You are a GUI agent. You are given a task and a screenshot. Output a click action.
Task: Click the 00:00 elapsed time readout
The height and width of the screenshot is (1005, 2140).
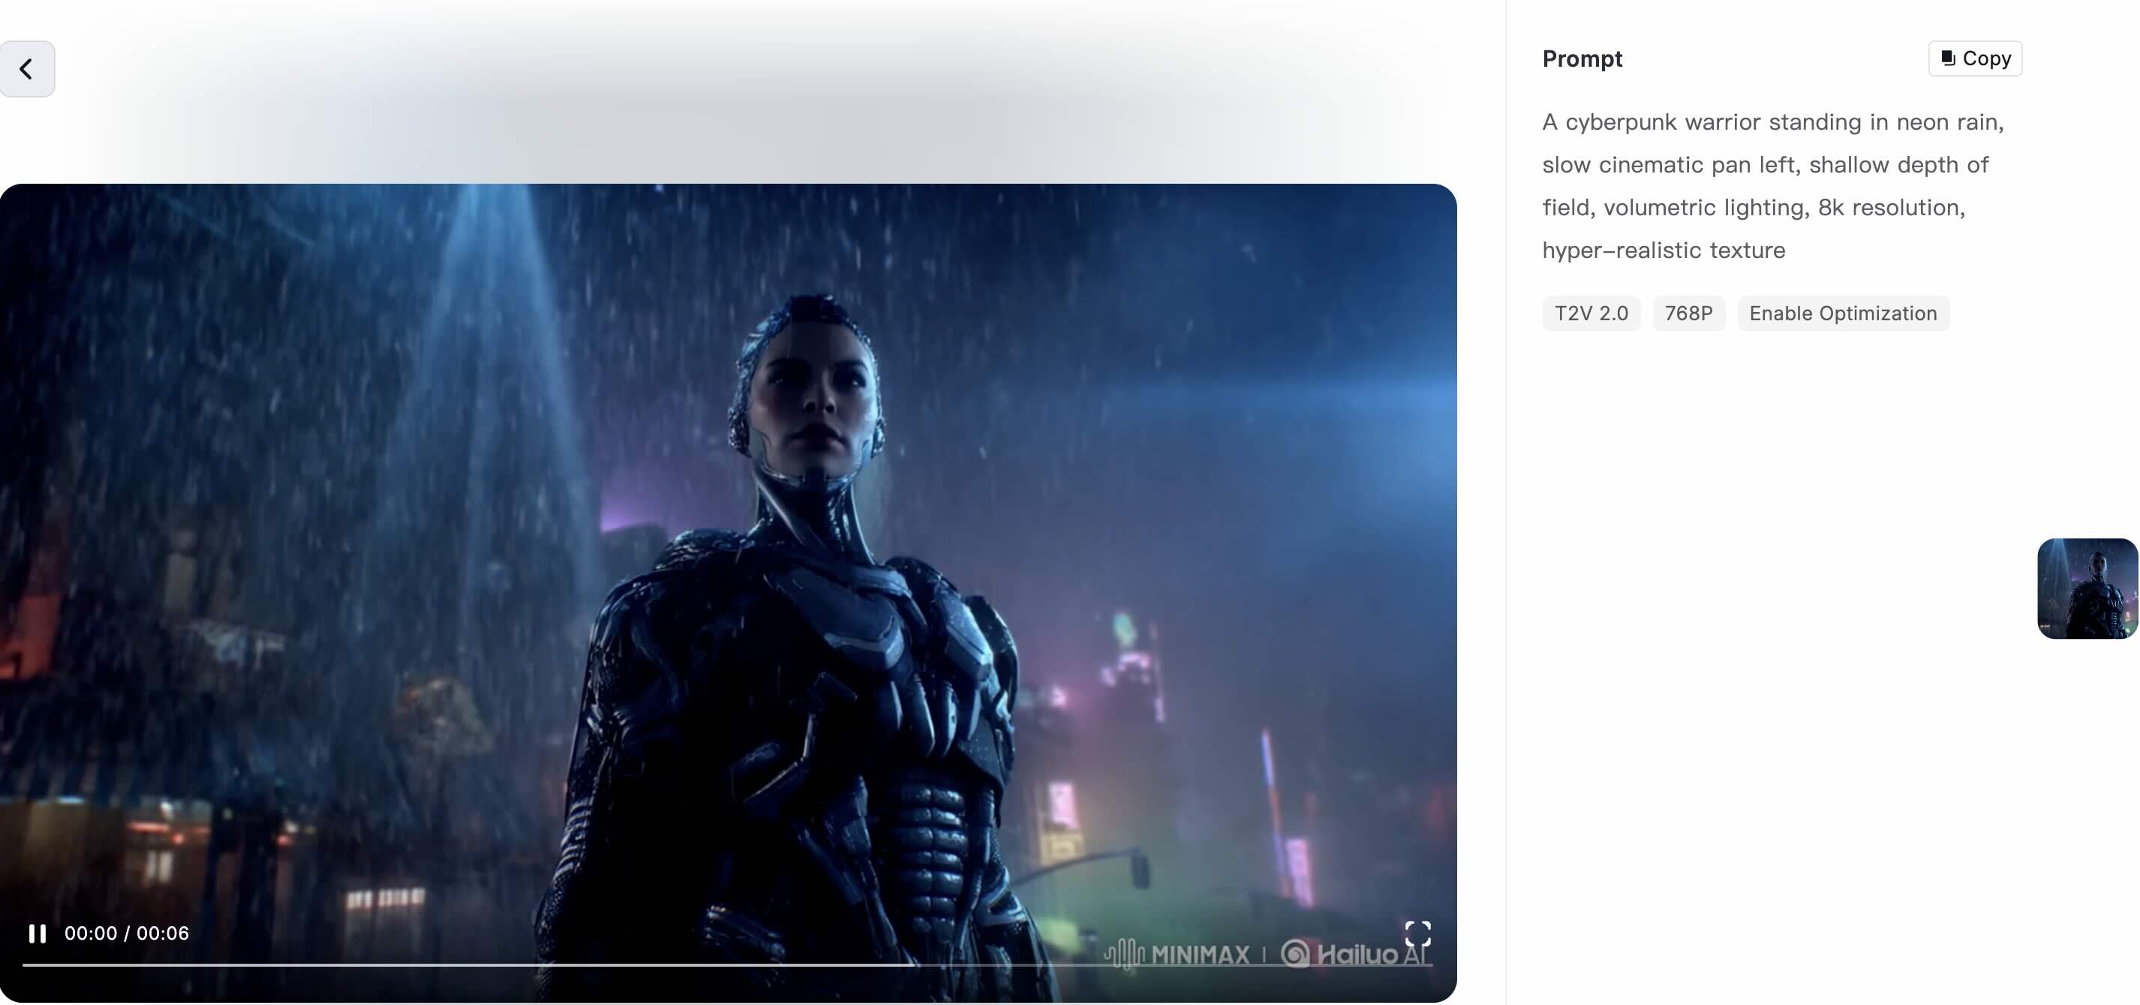pyautogui.click(x=91, y=934)
